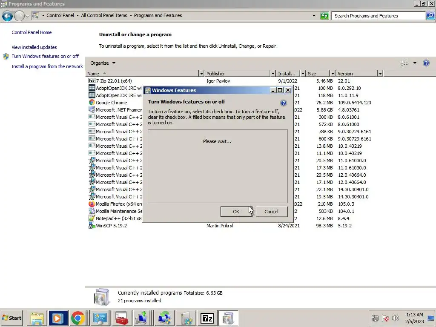Open the Size column filter dropdown
Viewport: 436px width, 327px height.
coord(332,73)
